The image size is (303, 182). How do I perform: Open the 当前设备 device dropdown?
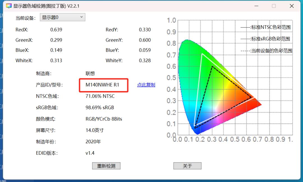click(62, 17)
